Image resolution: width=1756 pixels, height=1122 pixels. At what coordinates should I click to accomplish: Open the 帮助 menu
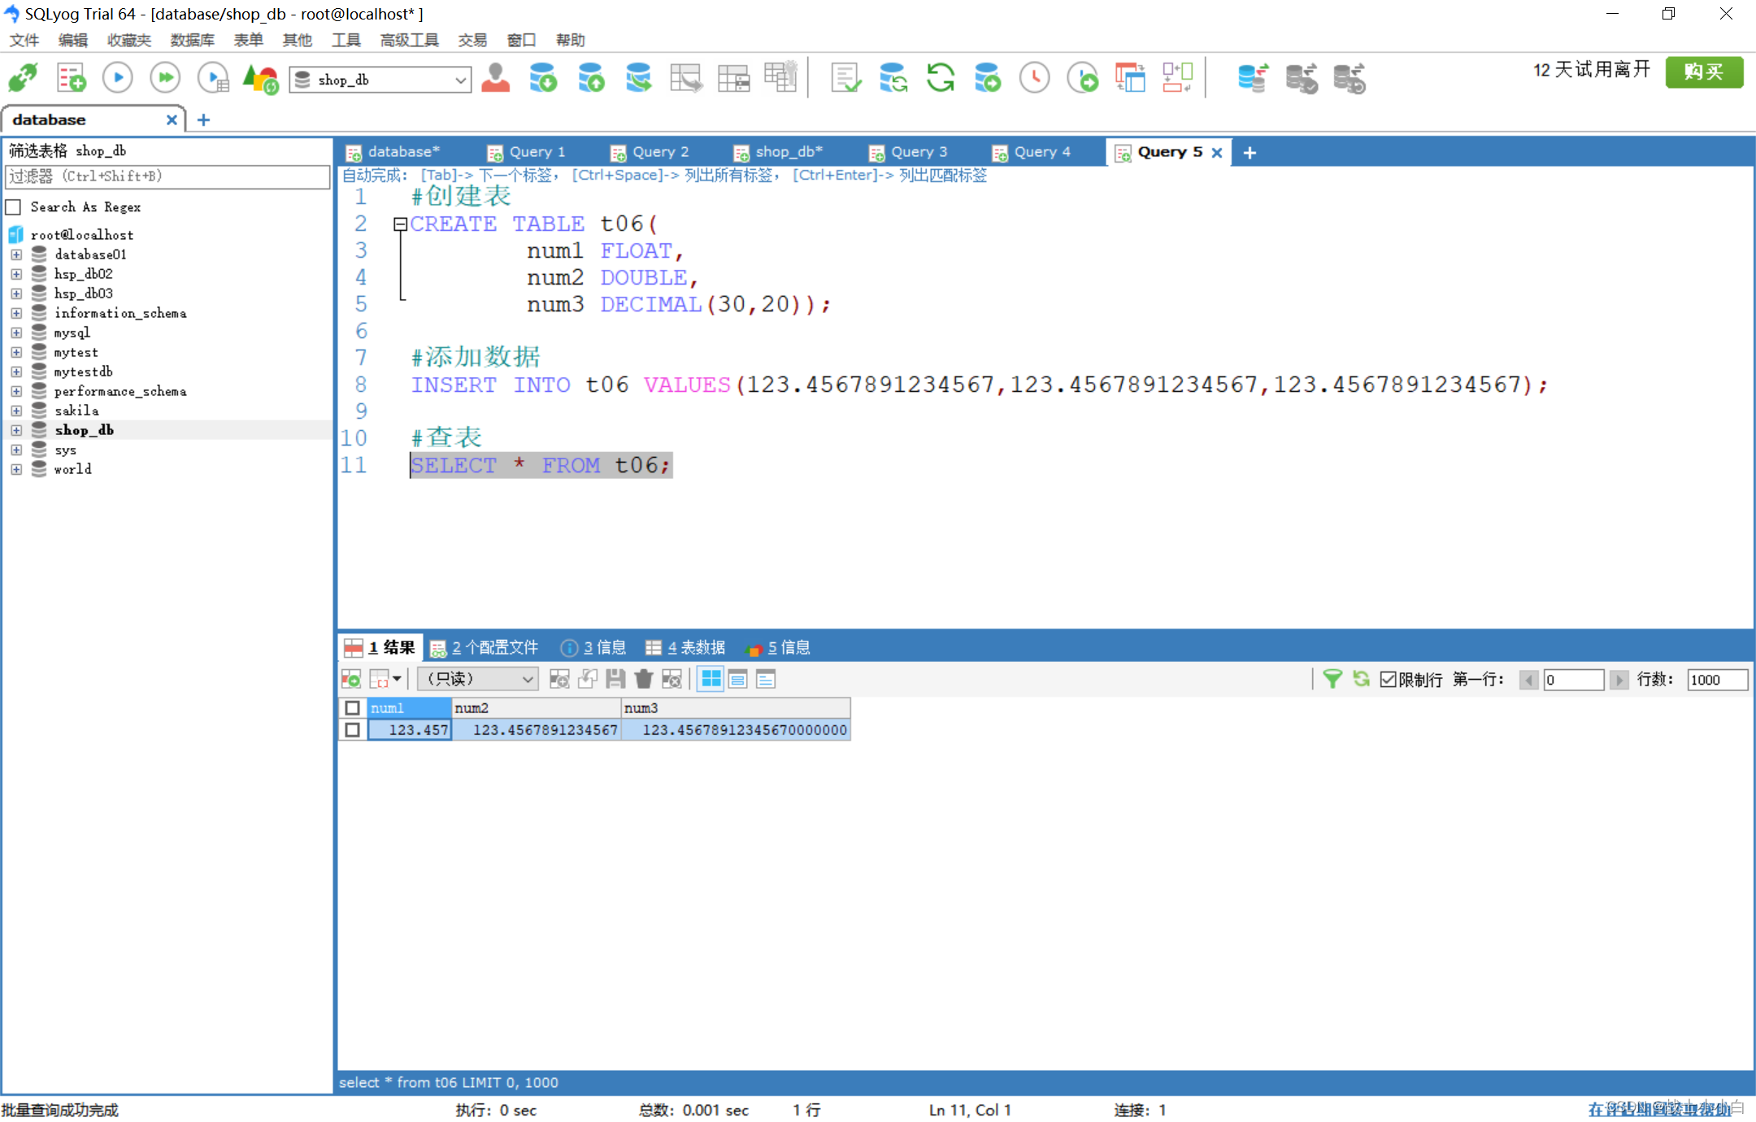pos(570,40)
